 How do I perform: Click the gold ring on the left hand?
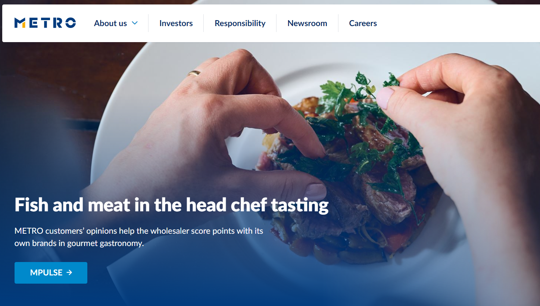(x=194, y=73)
